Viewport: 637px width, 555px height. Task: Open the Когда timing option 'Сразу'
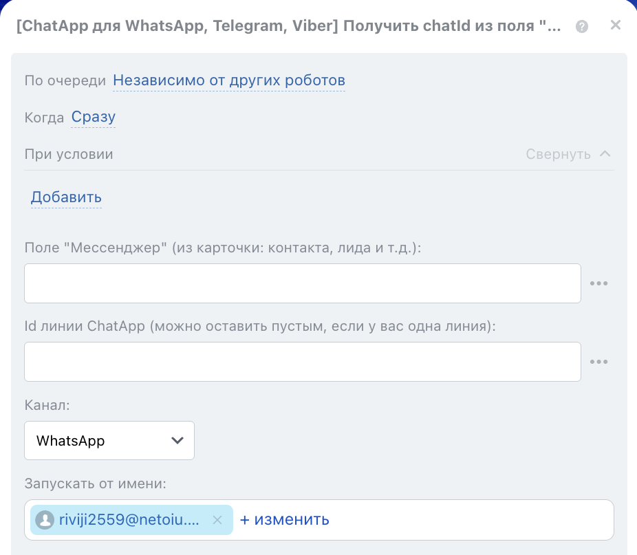click(94, 118)
